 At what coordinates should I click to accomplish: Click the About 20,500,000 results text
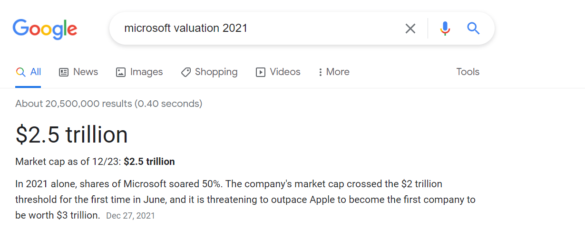tap(109, 103)
